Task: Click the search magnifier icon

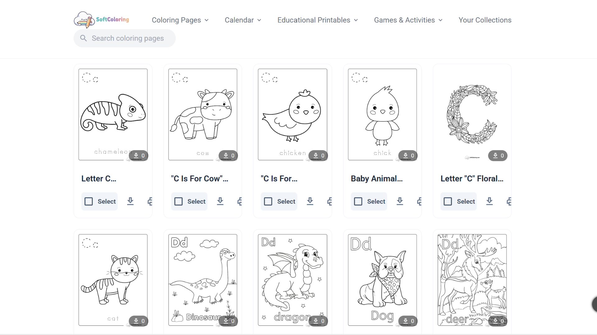Action: pyautogui.click(x=83, y=38)
